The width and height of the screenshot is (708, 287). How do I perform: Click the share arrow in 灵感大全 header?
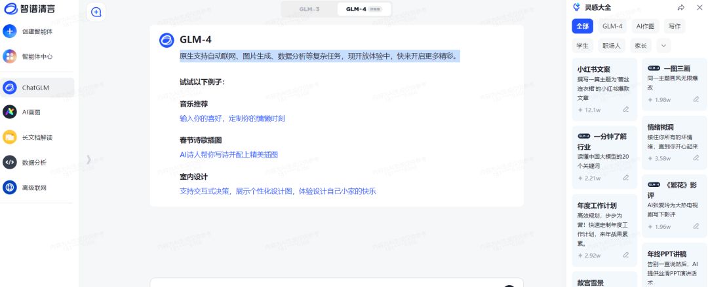pos(680,7)
